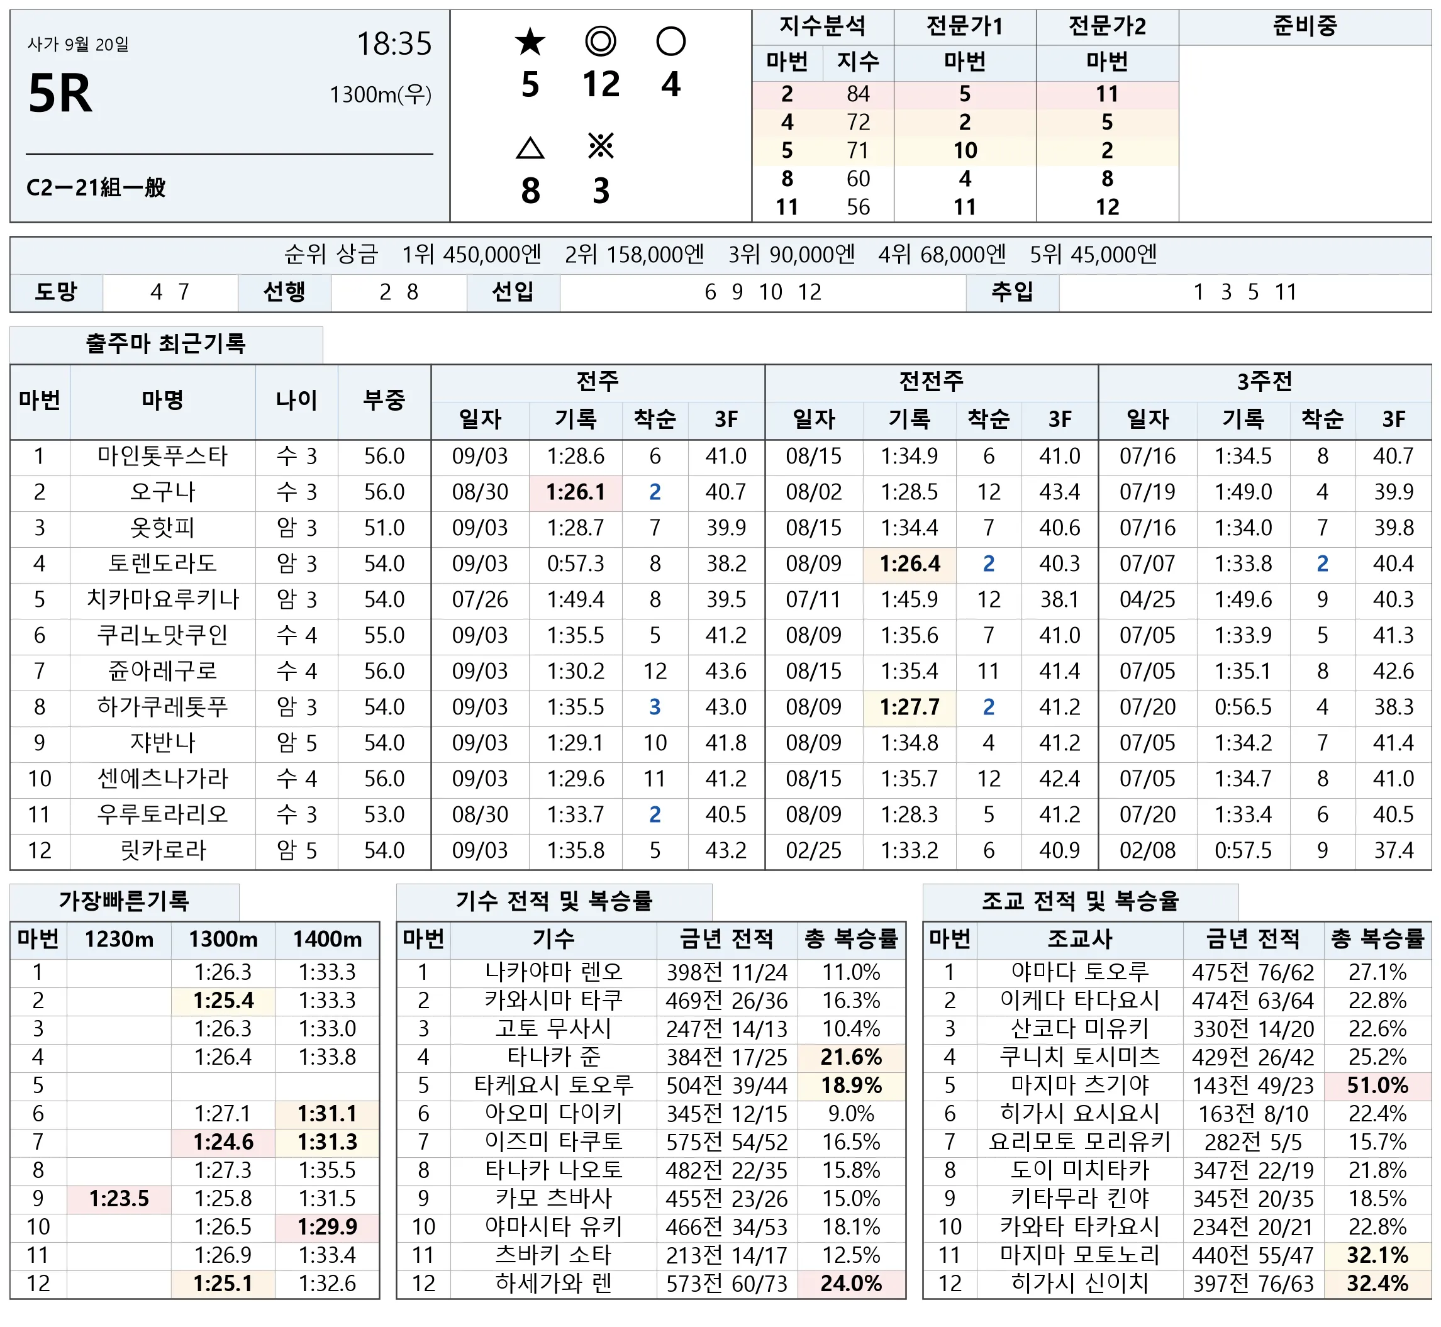Click highlighted record 1:26.1 for horse 2
1441x1327 pixels.
click(576, 492)
